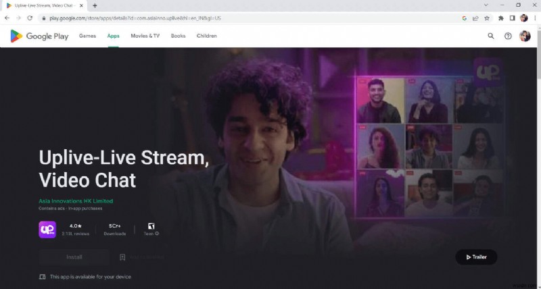Click 'Contains ads' text
541x289 pixels.
pos(52,209)
